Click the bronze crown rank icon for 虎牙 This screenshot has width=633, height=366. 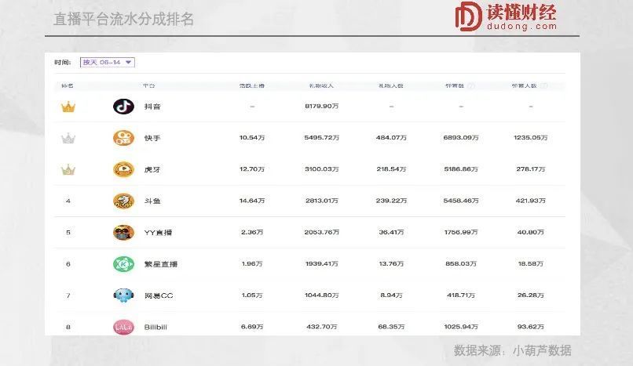click(68, 169)
